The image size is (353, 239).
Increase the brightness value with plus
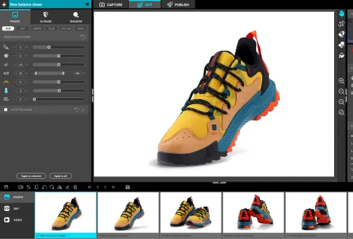(x=27, y=56)
